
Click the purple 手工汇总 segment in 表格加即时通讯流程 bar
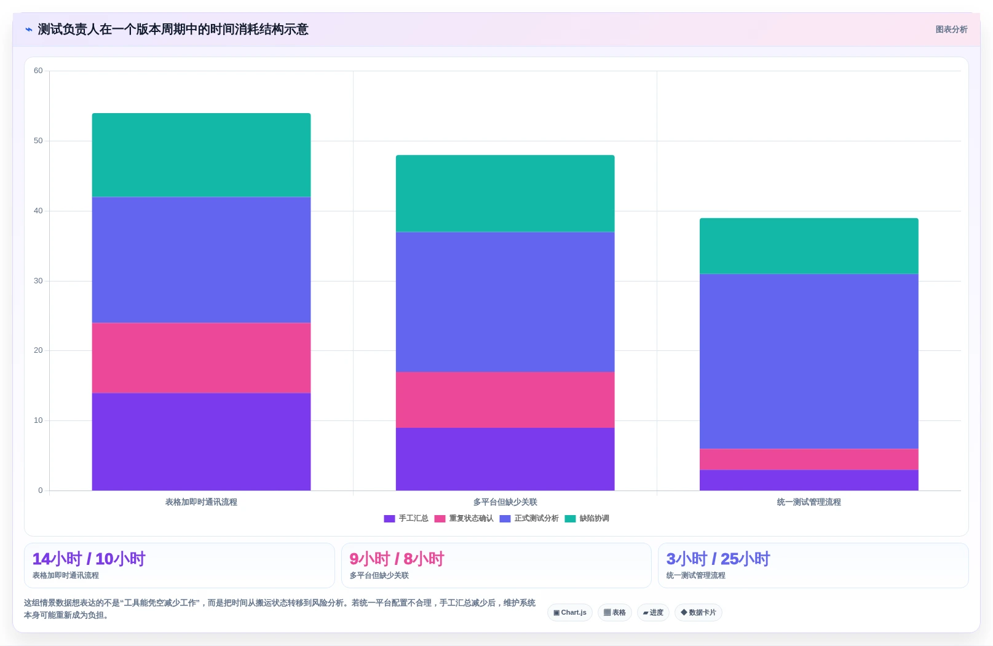(201, 442)
